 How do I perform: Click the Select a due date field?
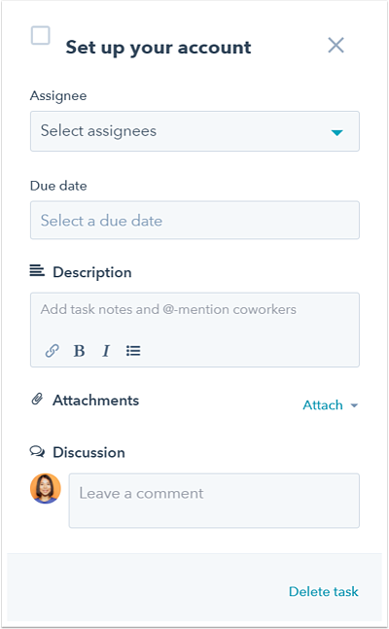coord(194,221)
